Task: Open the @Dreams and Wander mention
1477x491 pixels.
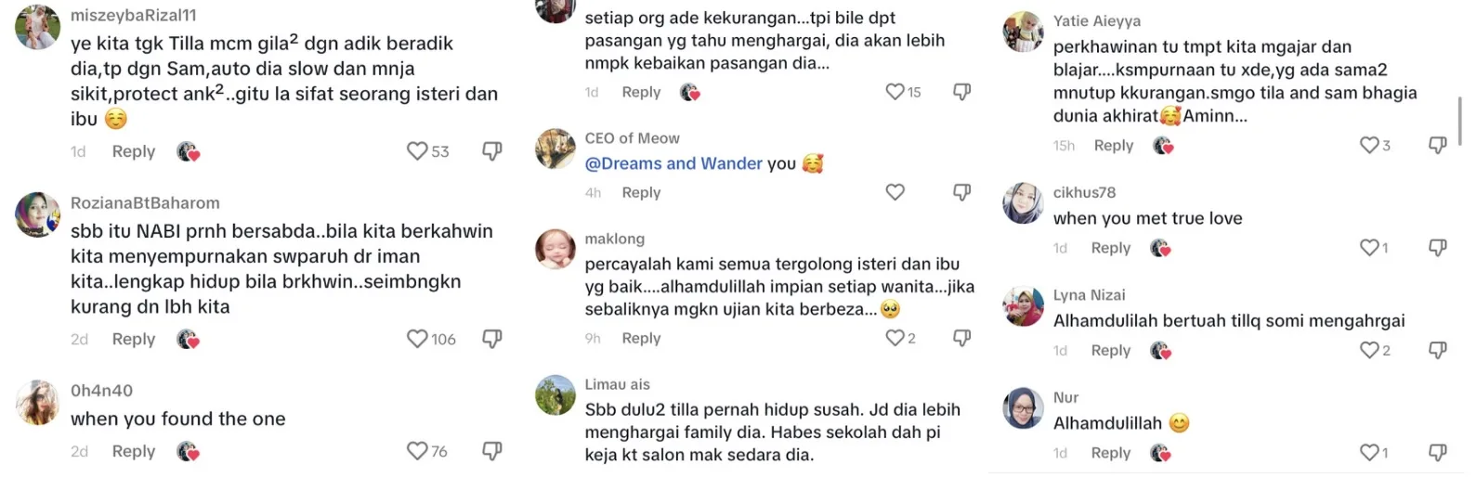Action: (673, 163)
